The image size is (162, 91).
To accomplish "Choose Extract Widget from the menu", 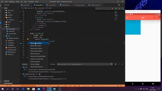I will 35,64.
